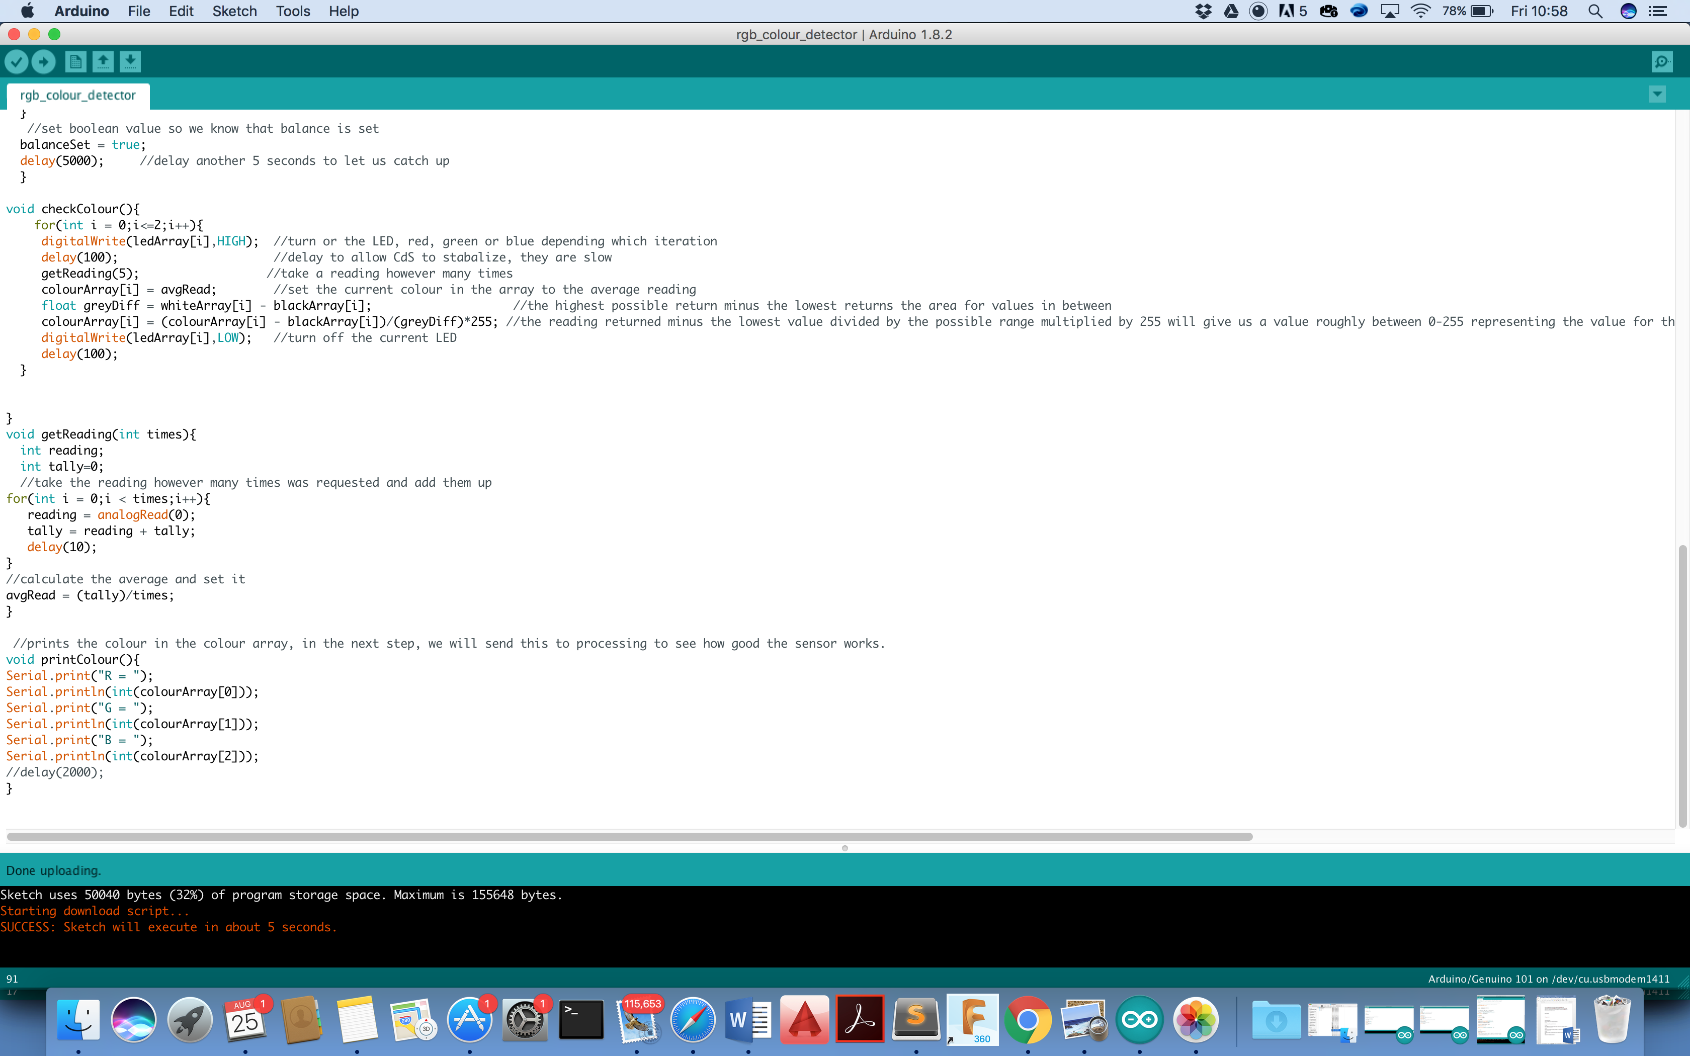Click 'reading = analogRead(0);' line
Screen dimensions: 1690x1056
pyautogui.click(x=111, y=515)
